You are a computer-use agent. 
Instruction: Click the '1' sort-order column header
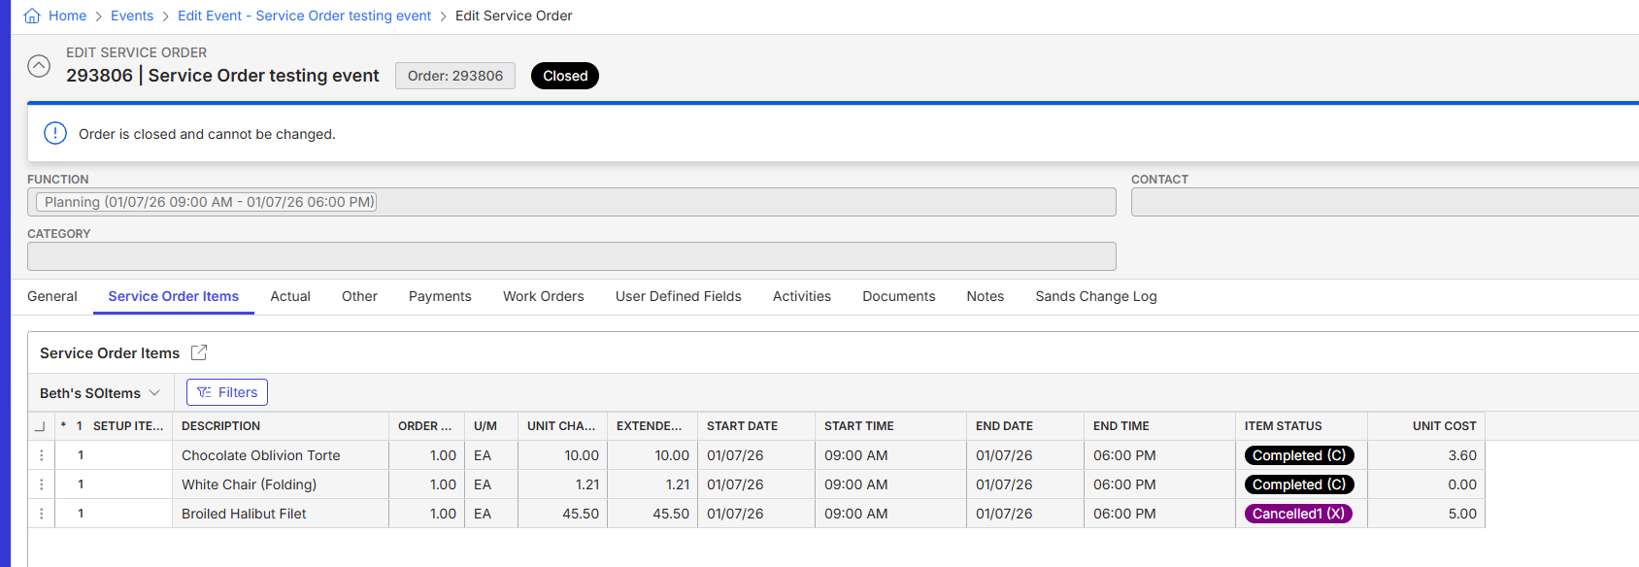80,426
